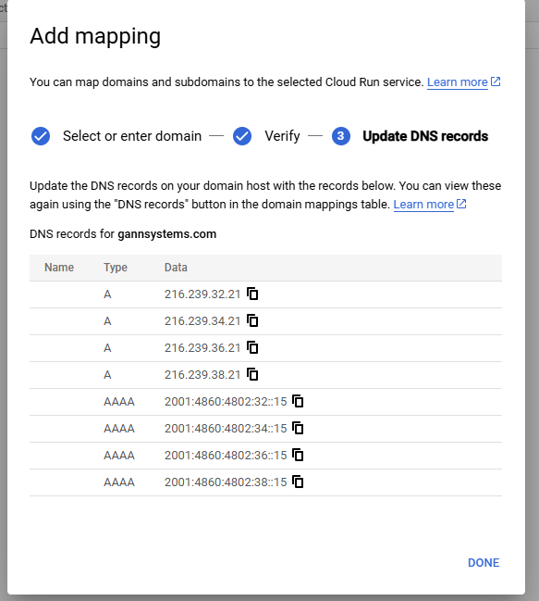This screenshot has height=601, width=539.
Task: Go back to the Verify step
Action: [x=282, y=136]
